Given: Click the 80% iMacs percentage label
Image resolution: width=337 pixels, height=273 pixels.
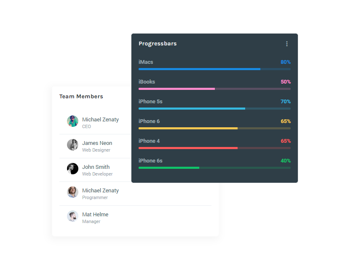Looking at the screenshot, I should coord(286,62).
